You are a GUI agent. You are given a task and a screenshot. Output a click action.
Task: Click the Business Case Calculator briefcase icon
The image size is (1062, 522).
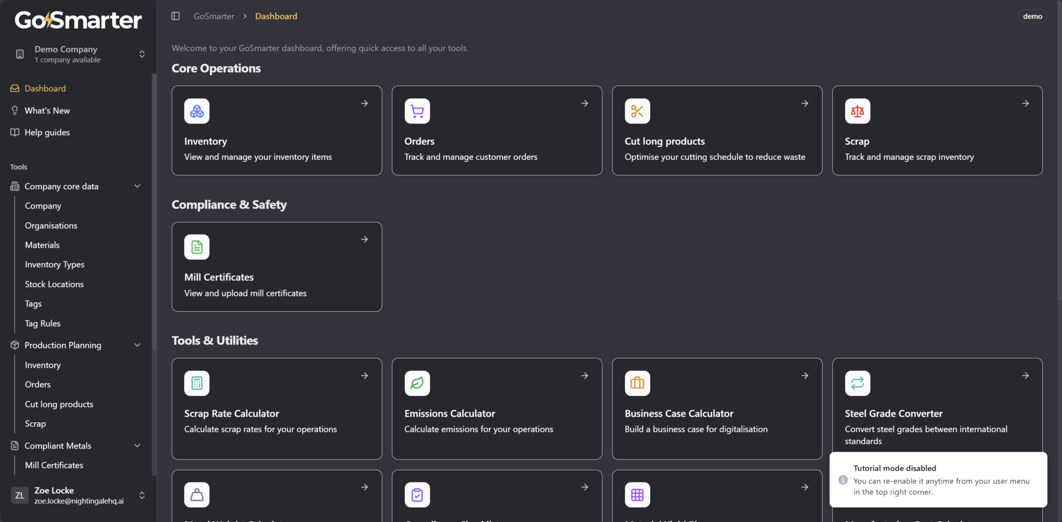(637, 383)
